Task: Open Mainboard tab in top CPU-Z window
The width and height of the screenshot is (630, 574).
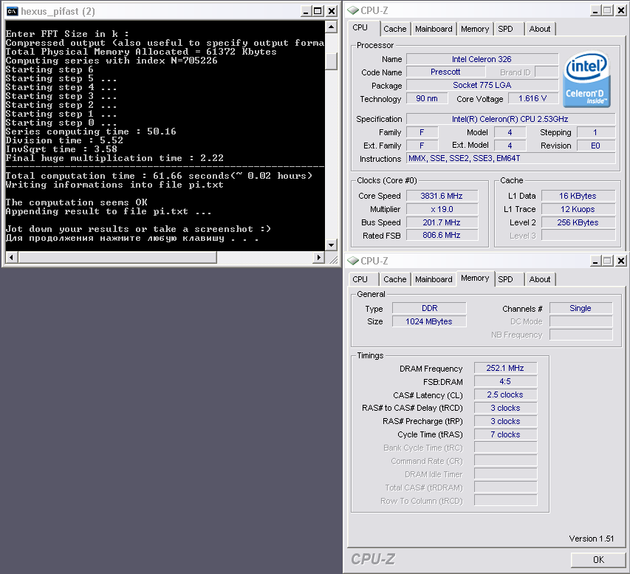Action: pos(434,29)
